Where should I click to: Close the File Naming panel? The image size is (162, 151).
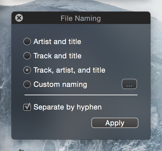pos(19,18)
